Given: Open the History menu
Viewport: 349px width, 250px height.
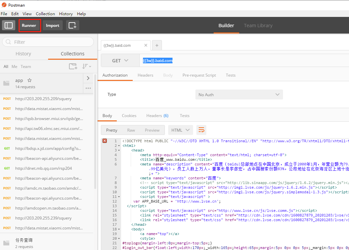Looking at the screenshot, I should point(66,14).
